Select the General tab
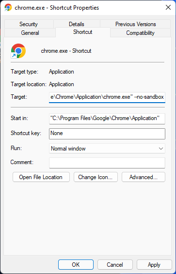176x274 pixels. click(x=30, y=33)
